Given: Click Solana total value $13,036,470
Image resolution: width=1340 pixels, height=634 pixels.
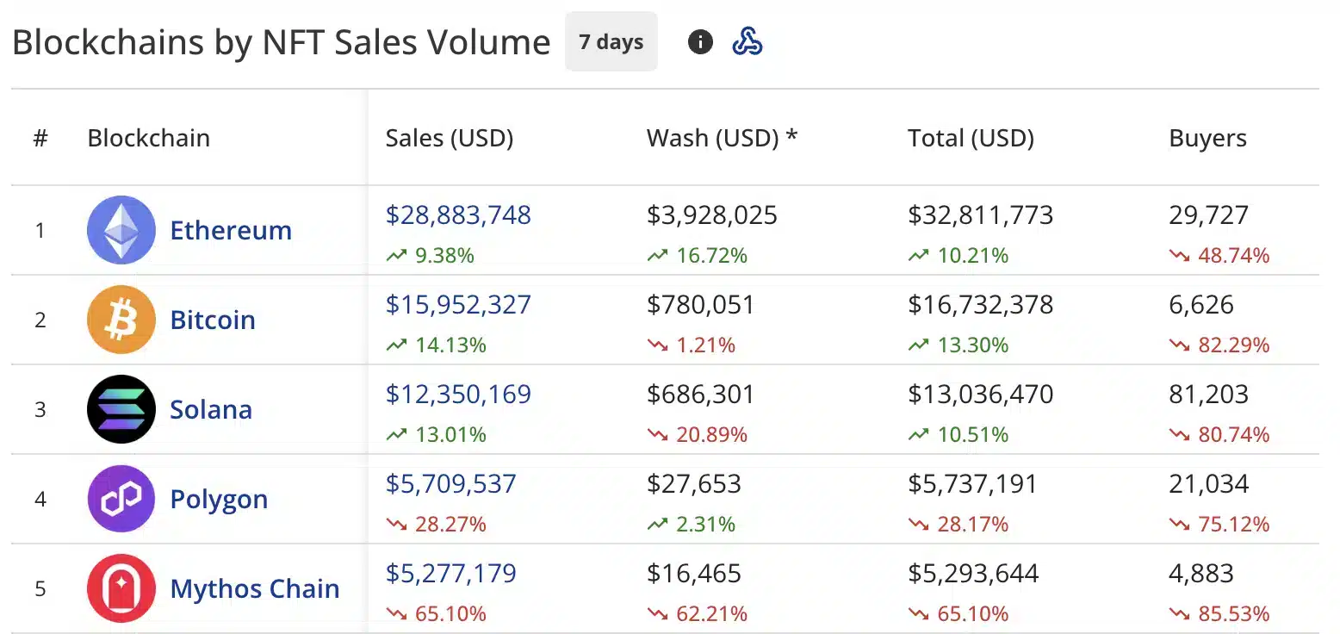Looking at the screenshot, I should click(x=980, y=394).
